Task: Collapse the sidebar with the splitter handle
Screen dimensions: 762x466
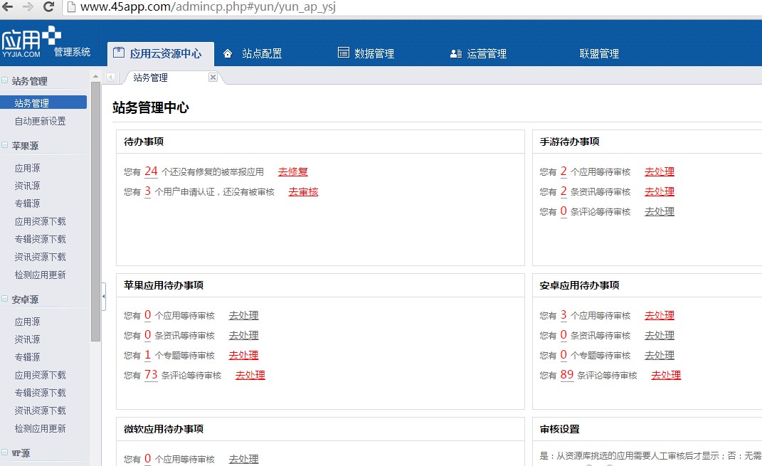Action: pos(103,296)
